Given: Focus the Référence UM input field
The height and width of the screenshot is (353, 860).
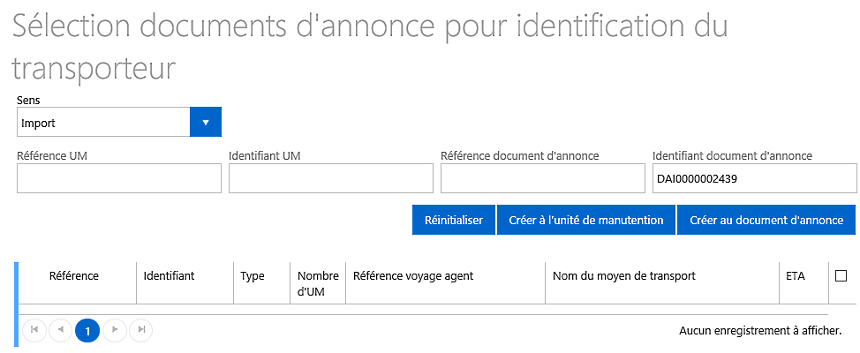Looking at the screenshot, I should (x=119, y=178).
